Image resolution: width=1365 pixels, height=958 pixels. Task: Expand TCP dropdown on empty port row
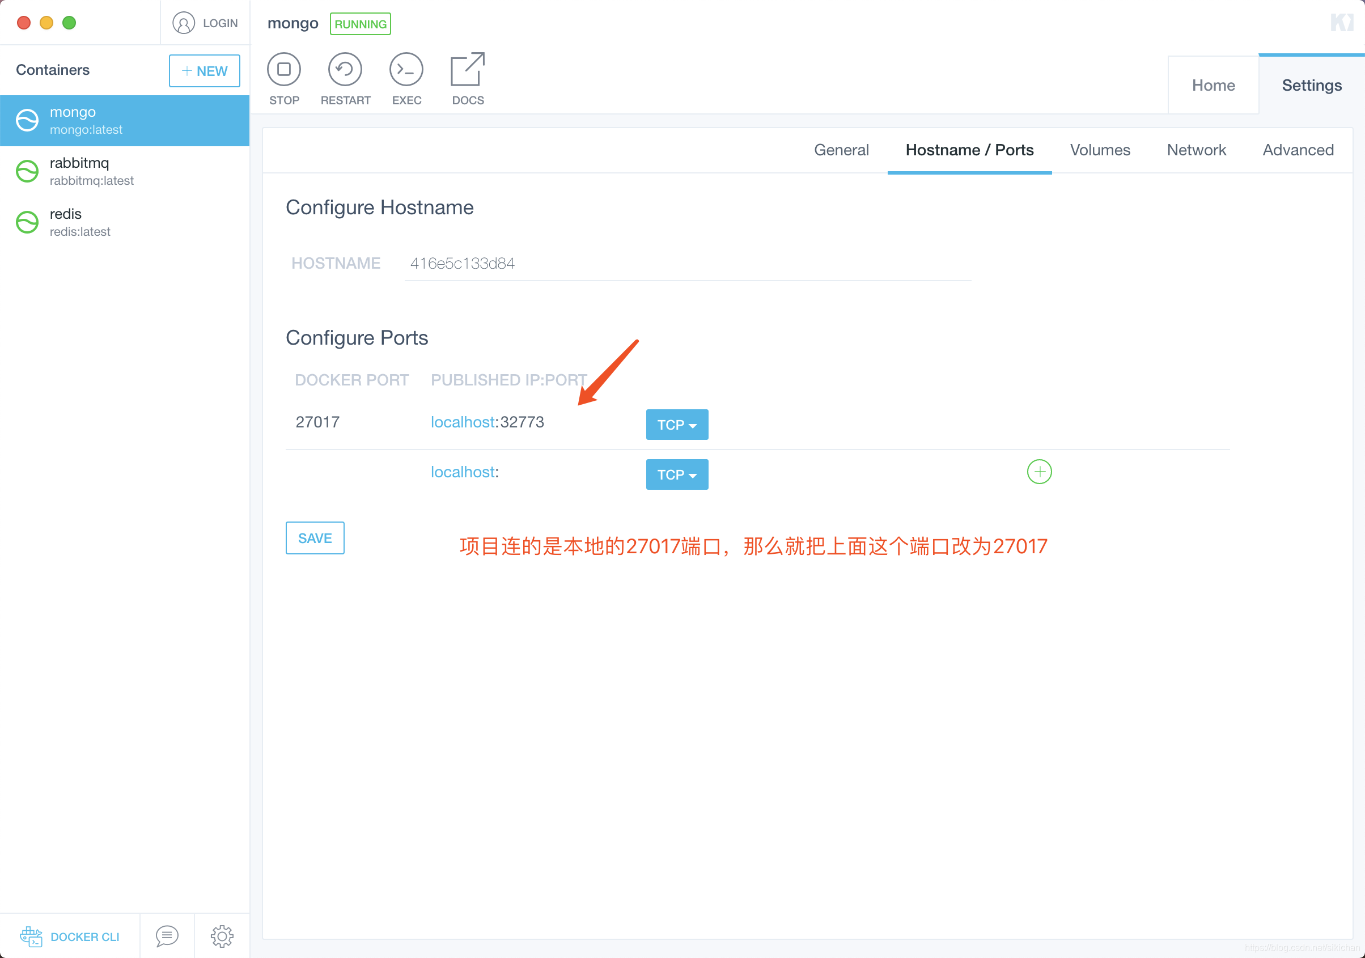677,474
